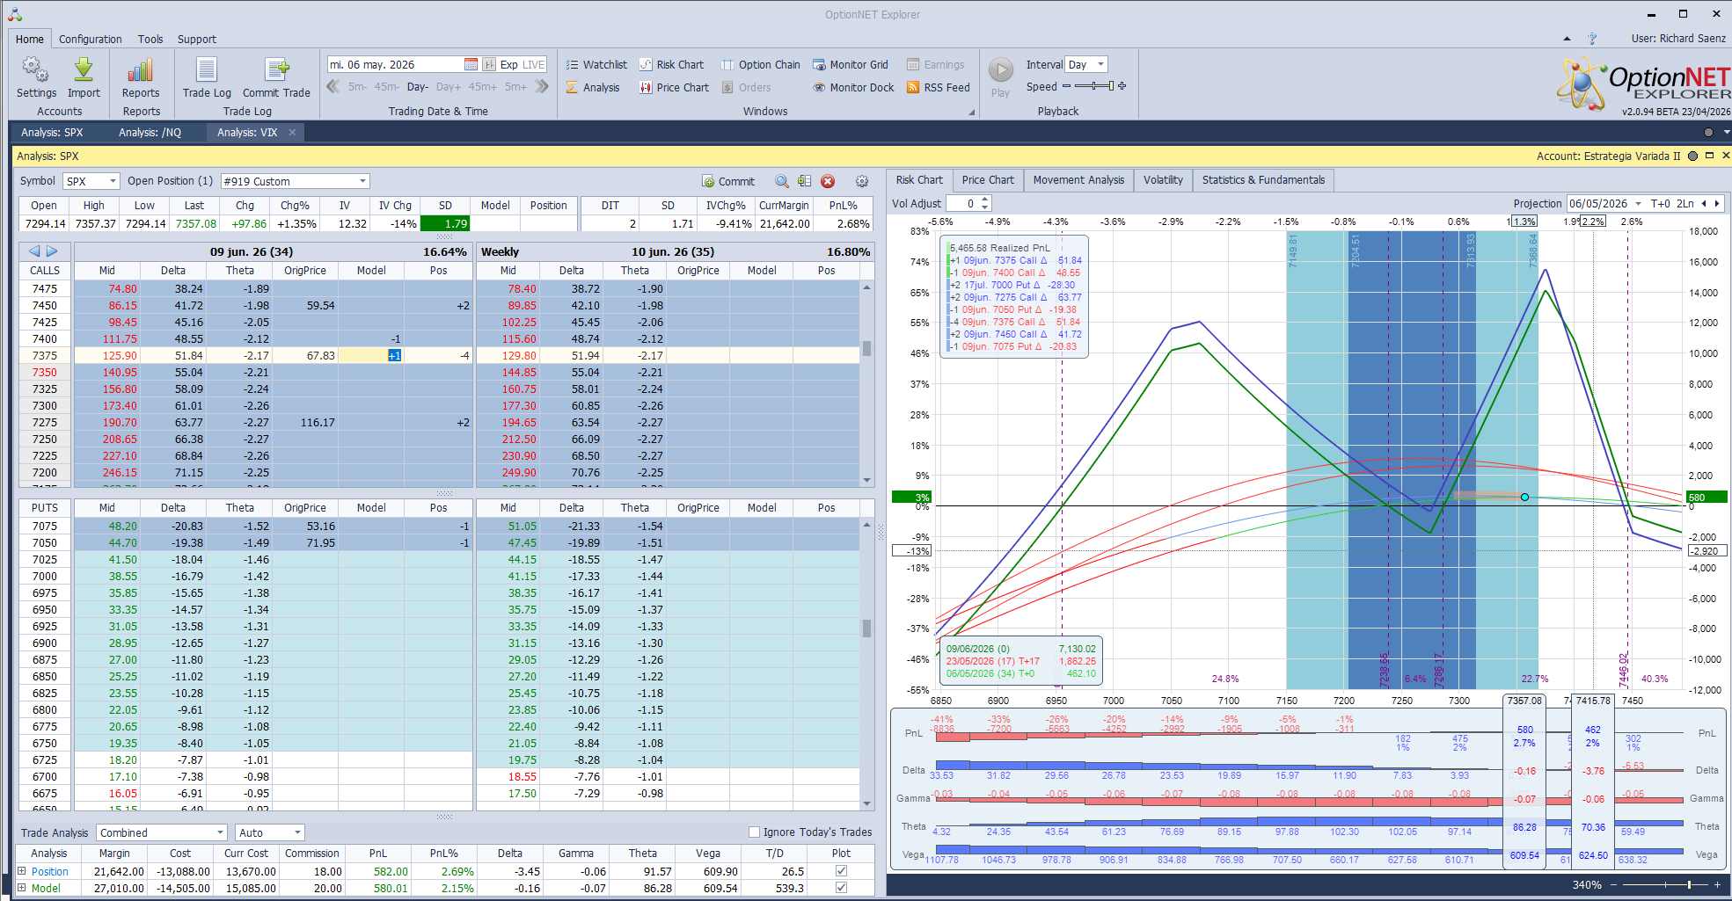Image resolution: width=1732 pixels, height=901 pixels.
Task: Switch to the Movement Analysis tab
Action: (x=1078, y=180)
